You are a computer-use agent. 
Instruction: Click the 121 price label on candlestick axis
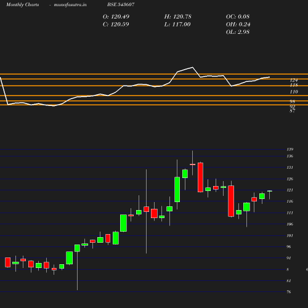(x=290, y=190)
